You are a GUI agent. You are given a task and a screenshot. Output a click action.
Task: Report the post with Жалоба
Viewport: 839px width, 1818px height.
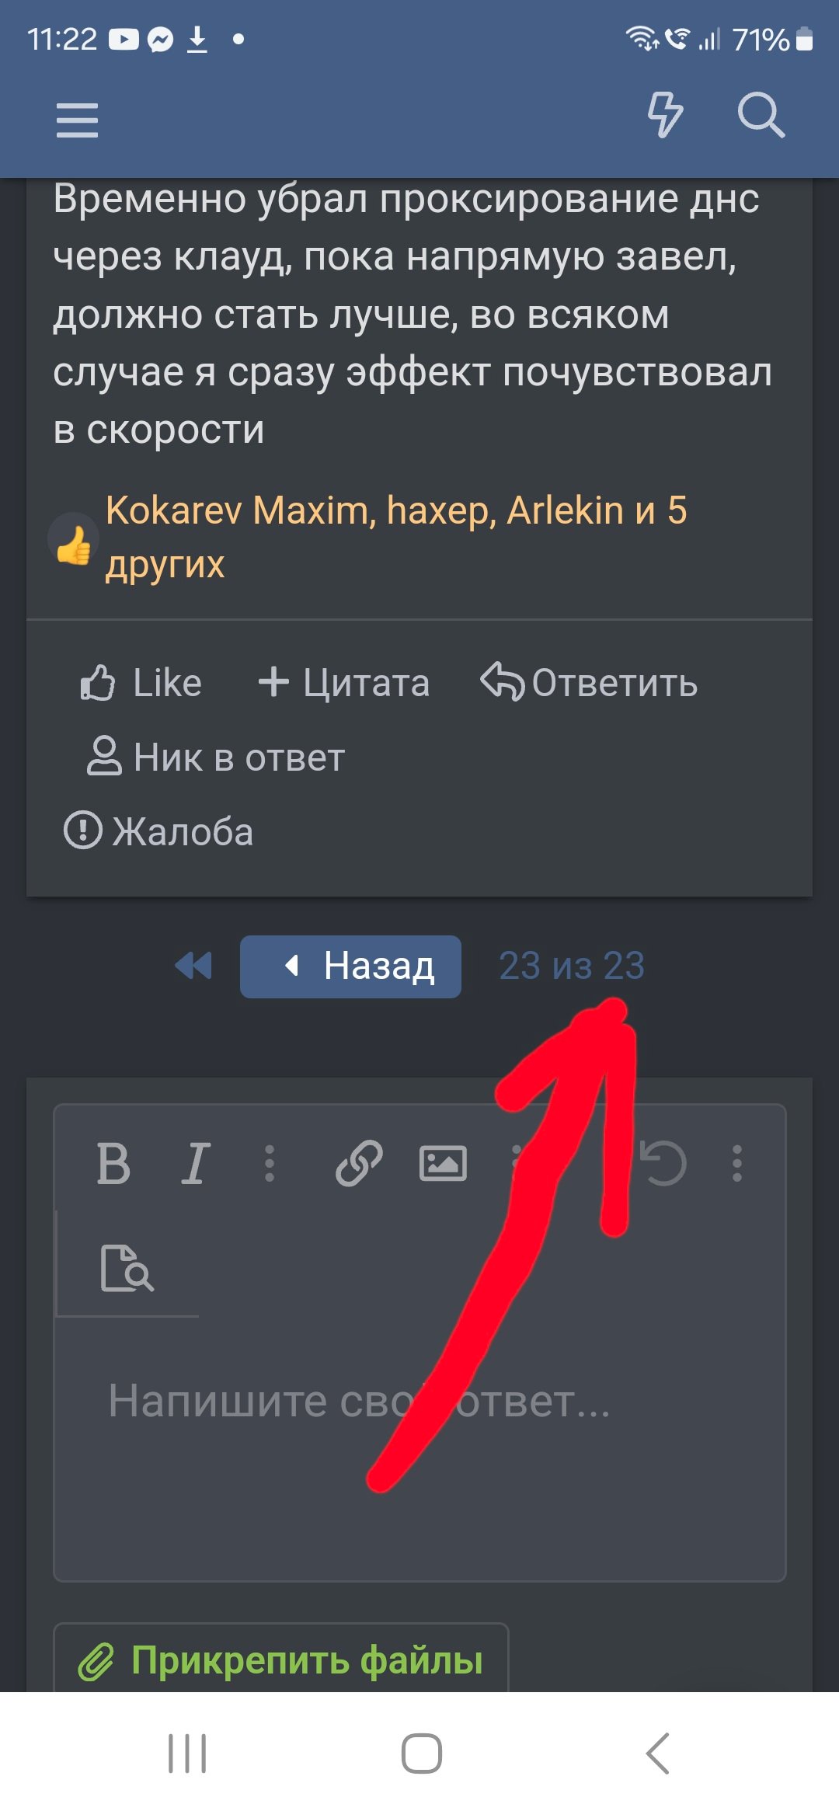tap(158, 831)
